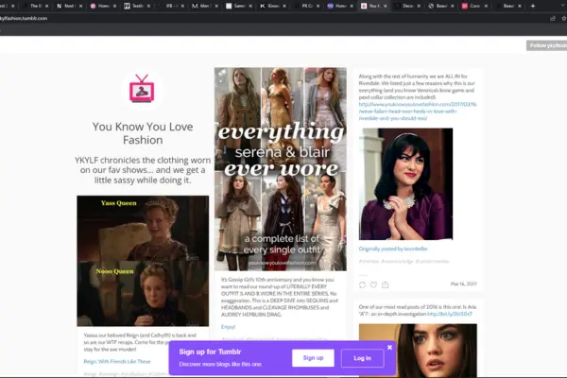Close the active "You K" browser tab
Image resolution: width=567 pixels, height=378 pixels.
pyautogui.click(x=386, y=7)
